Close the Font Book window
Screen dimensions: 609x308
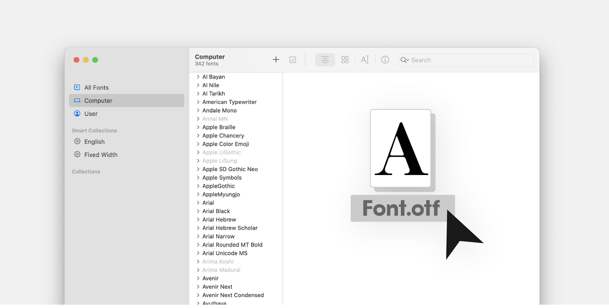click(77, 60)
